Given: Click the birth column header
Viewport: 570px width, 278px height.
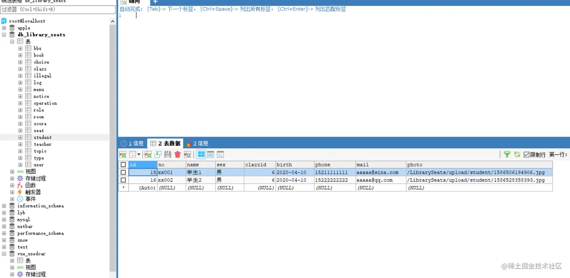Looking at the screenshot, I should pyautogui.click(x=295, y=165).
